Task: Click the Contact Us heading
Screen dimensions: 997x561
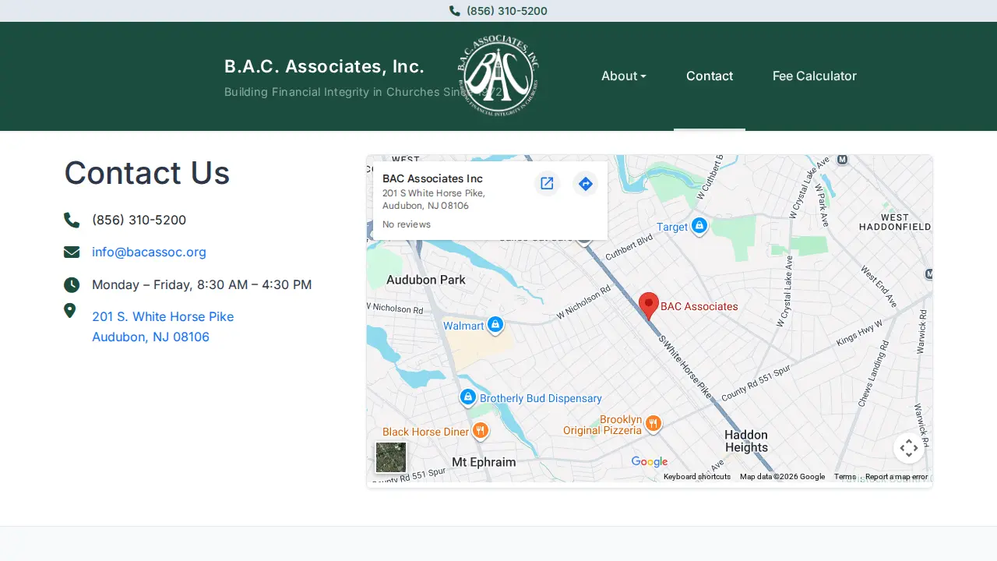Action: point(146,173)
